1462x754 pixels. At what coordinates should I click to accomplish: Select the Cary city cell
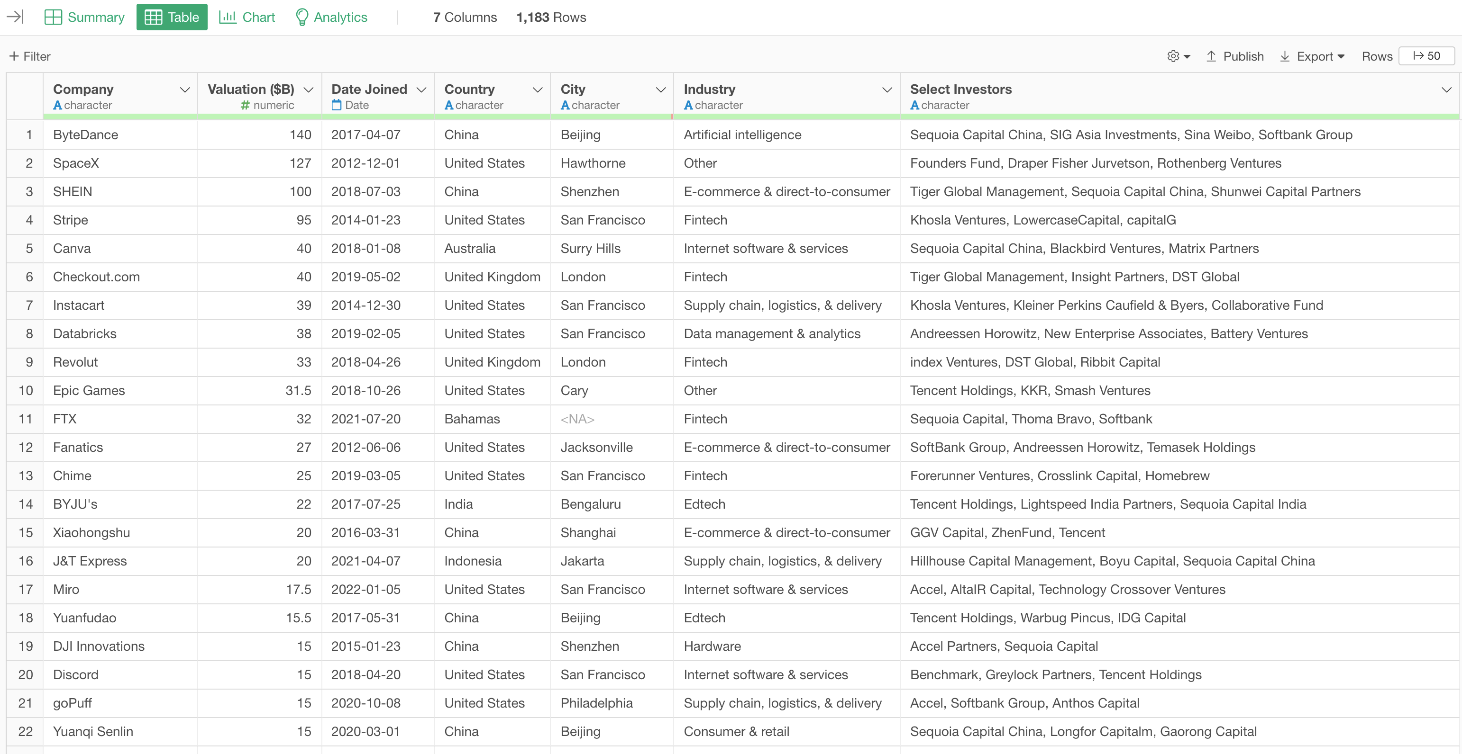click(612, 390)
